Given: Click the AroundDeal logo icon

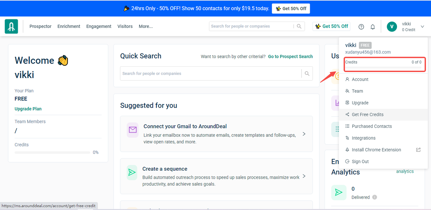Looking at the screenshot, I should [11, 26].
